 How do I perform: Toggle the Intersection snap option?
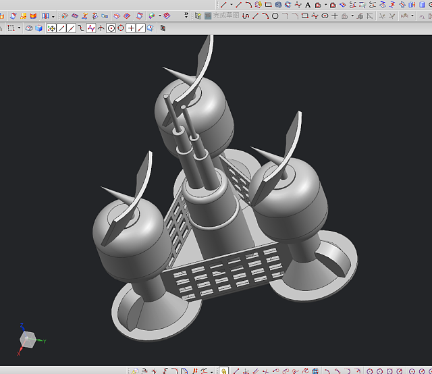[101, 28]
